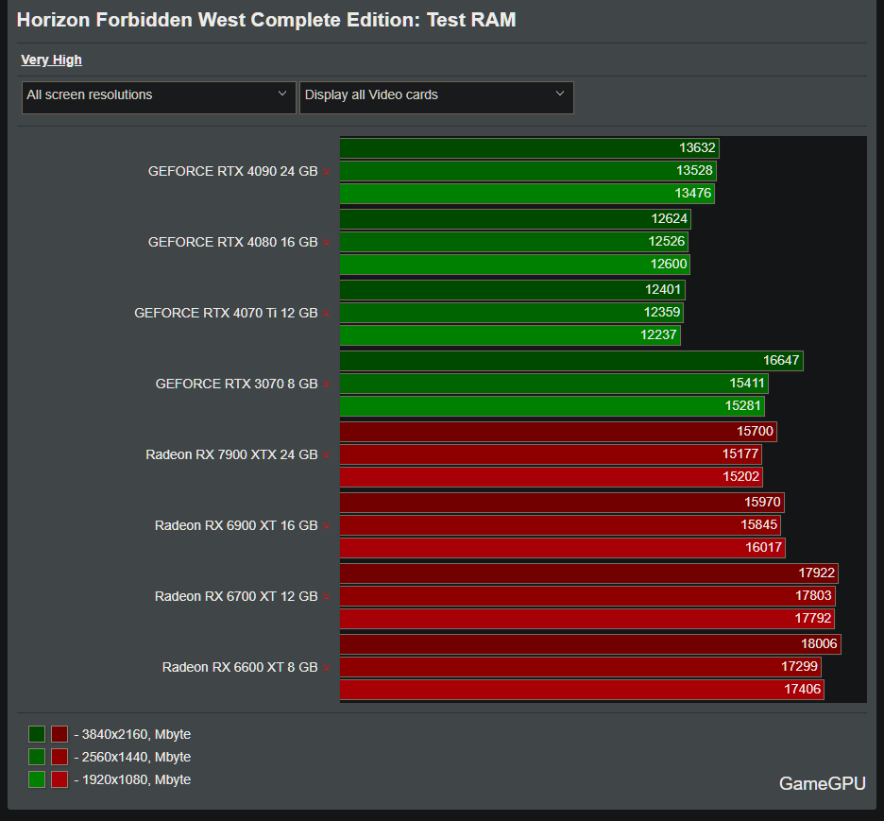The width and height of the screenshot is (884, 821).
Task: Remove GEFORCE RTX 4070 Ti 12 GB via red X
Action: tap(327, 314)
